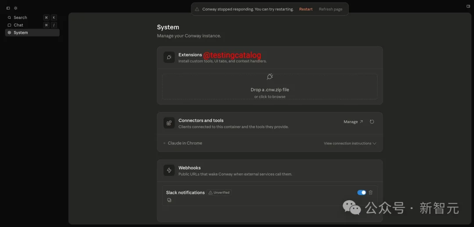Open Search from the sidebar
This screenshot has height=227, width=474.
pos(20,18)
